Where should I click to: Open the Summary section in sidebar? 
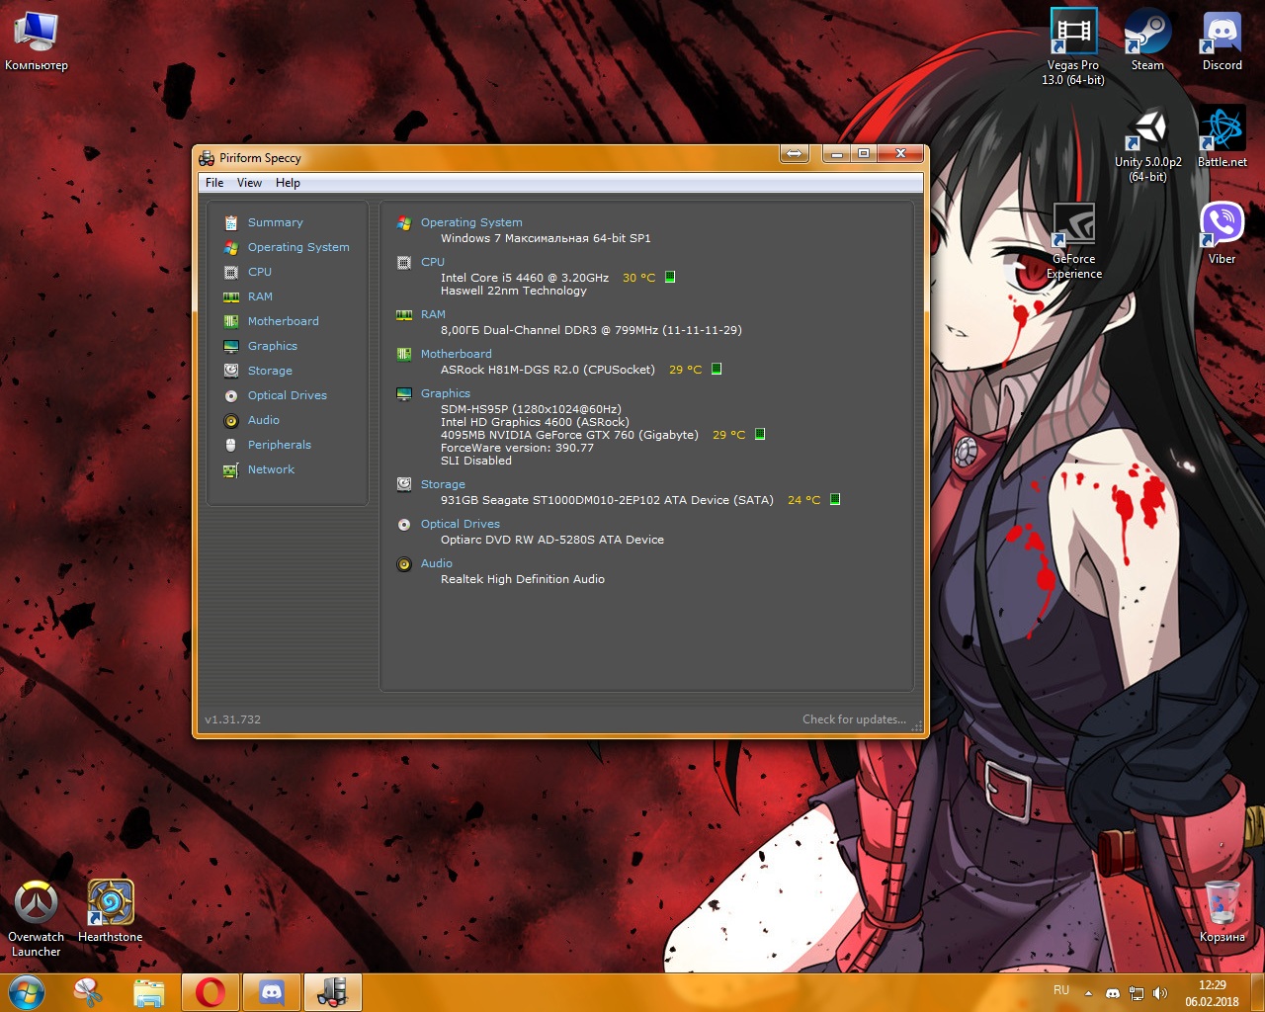click(x=275, y=222)
